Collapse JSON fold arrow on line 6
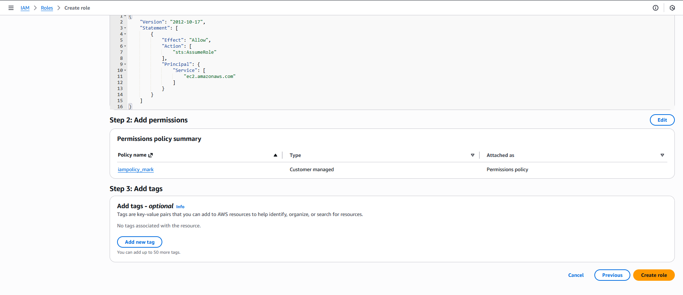The image size is (683, 295). (x=125, y=46)
